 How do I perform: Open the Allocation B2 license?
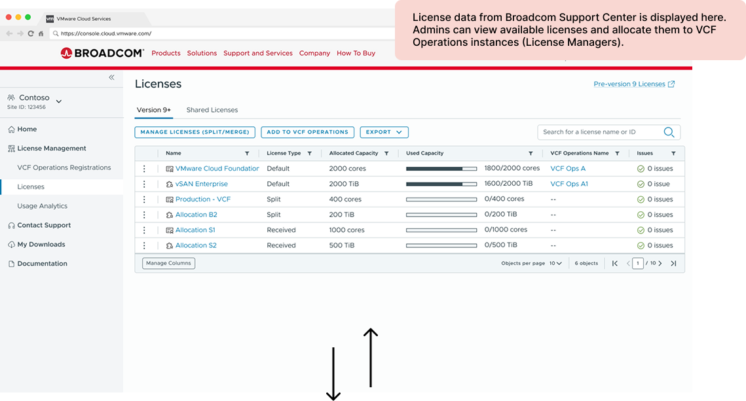point(196,215)
